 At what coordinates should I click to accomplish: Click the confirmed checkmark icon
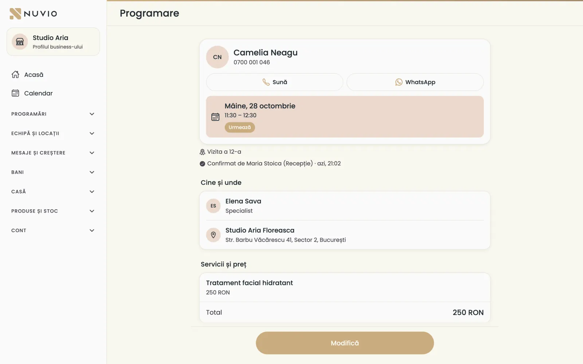(203, 164)
